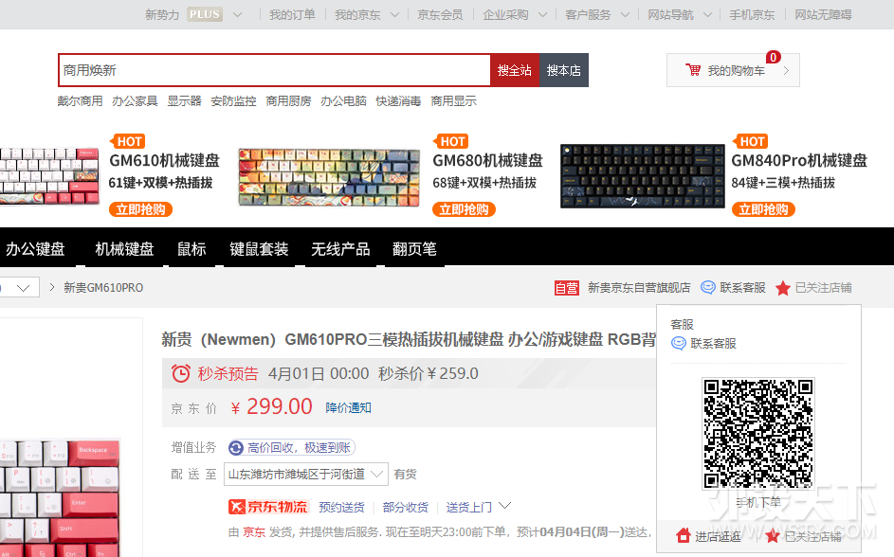Click chat icon in the 客服 popup panel
894x557 pixels.
tap(679, 344)
